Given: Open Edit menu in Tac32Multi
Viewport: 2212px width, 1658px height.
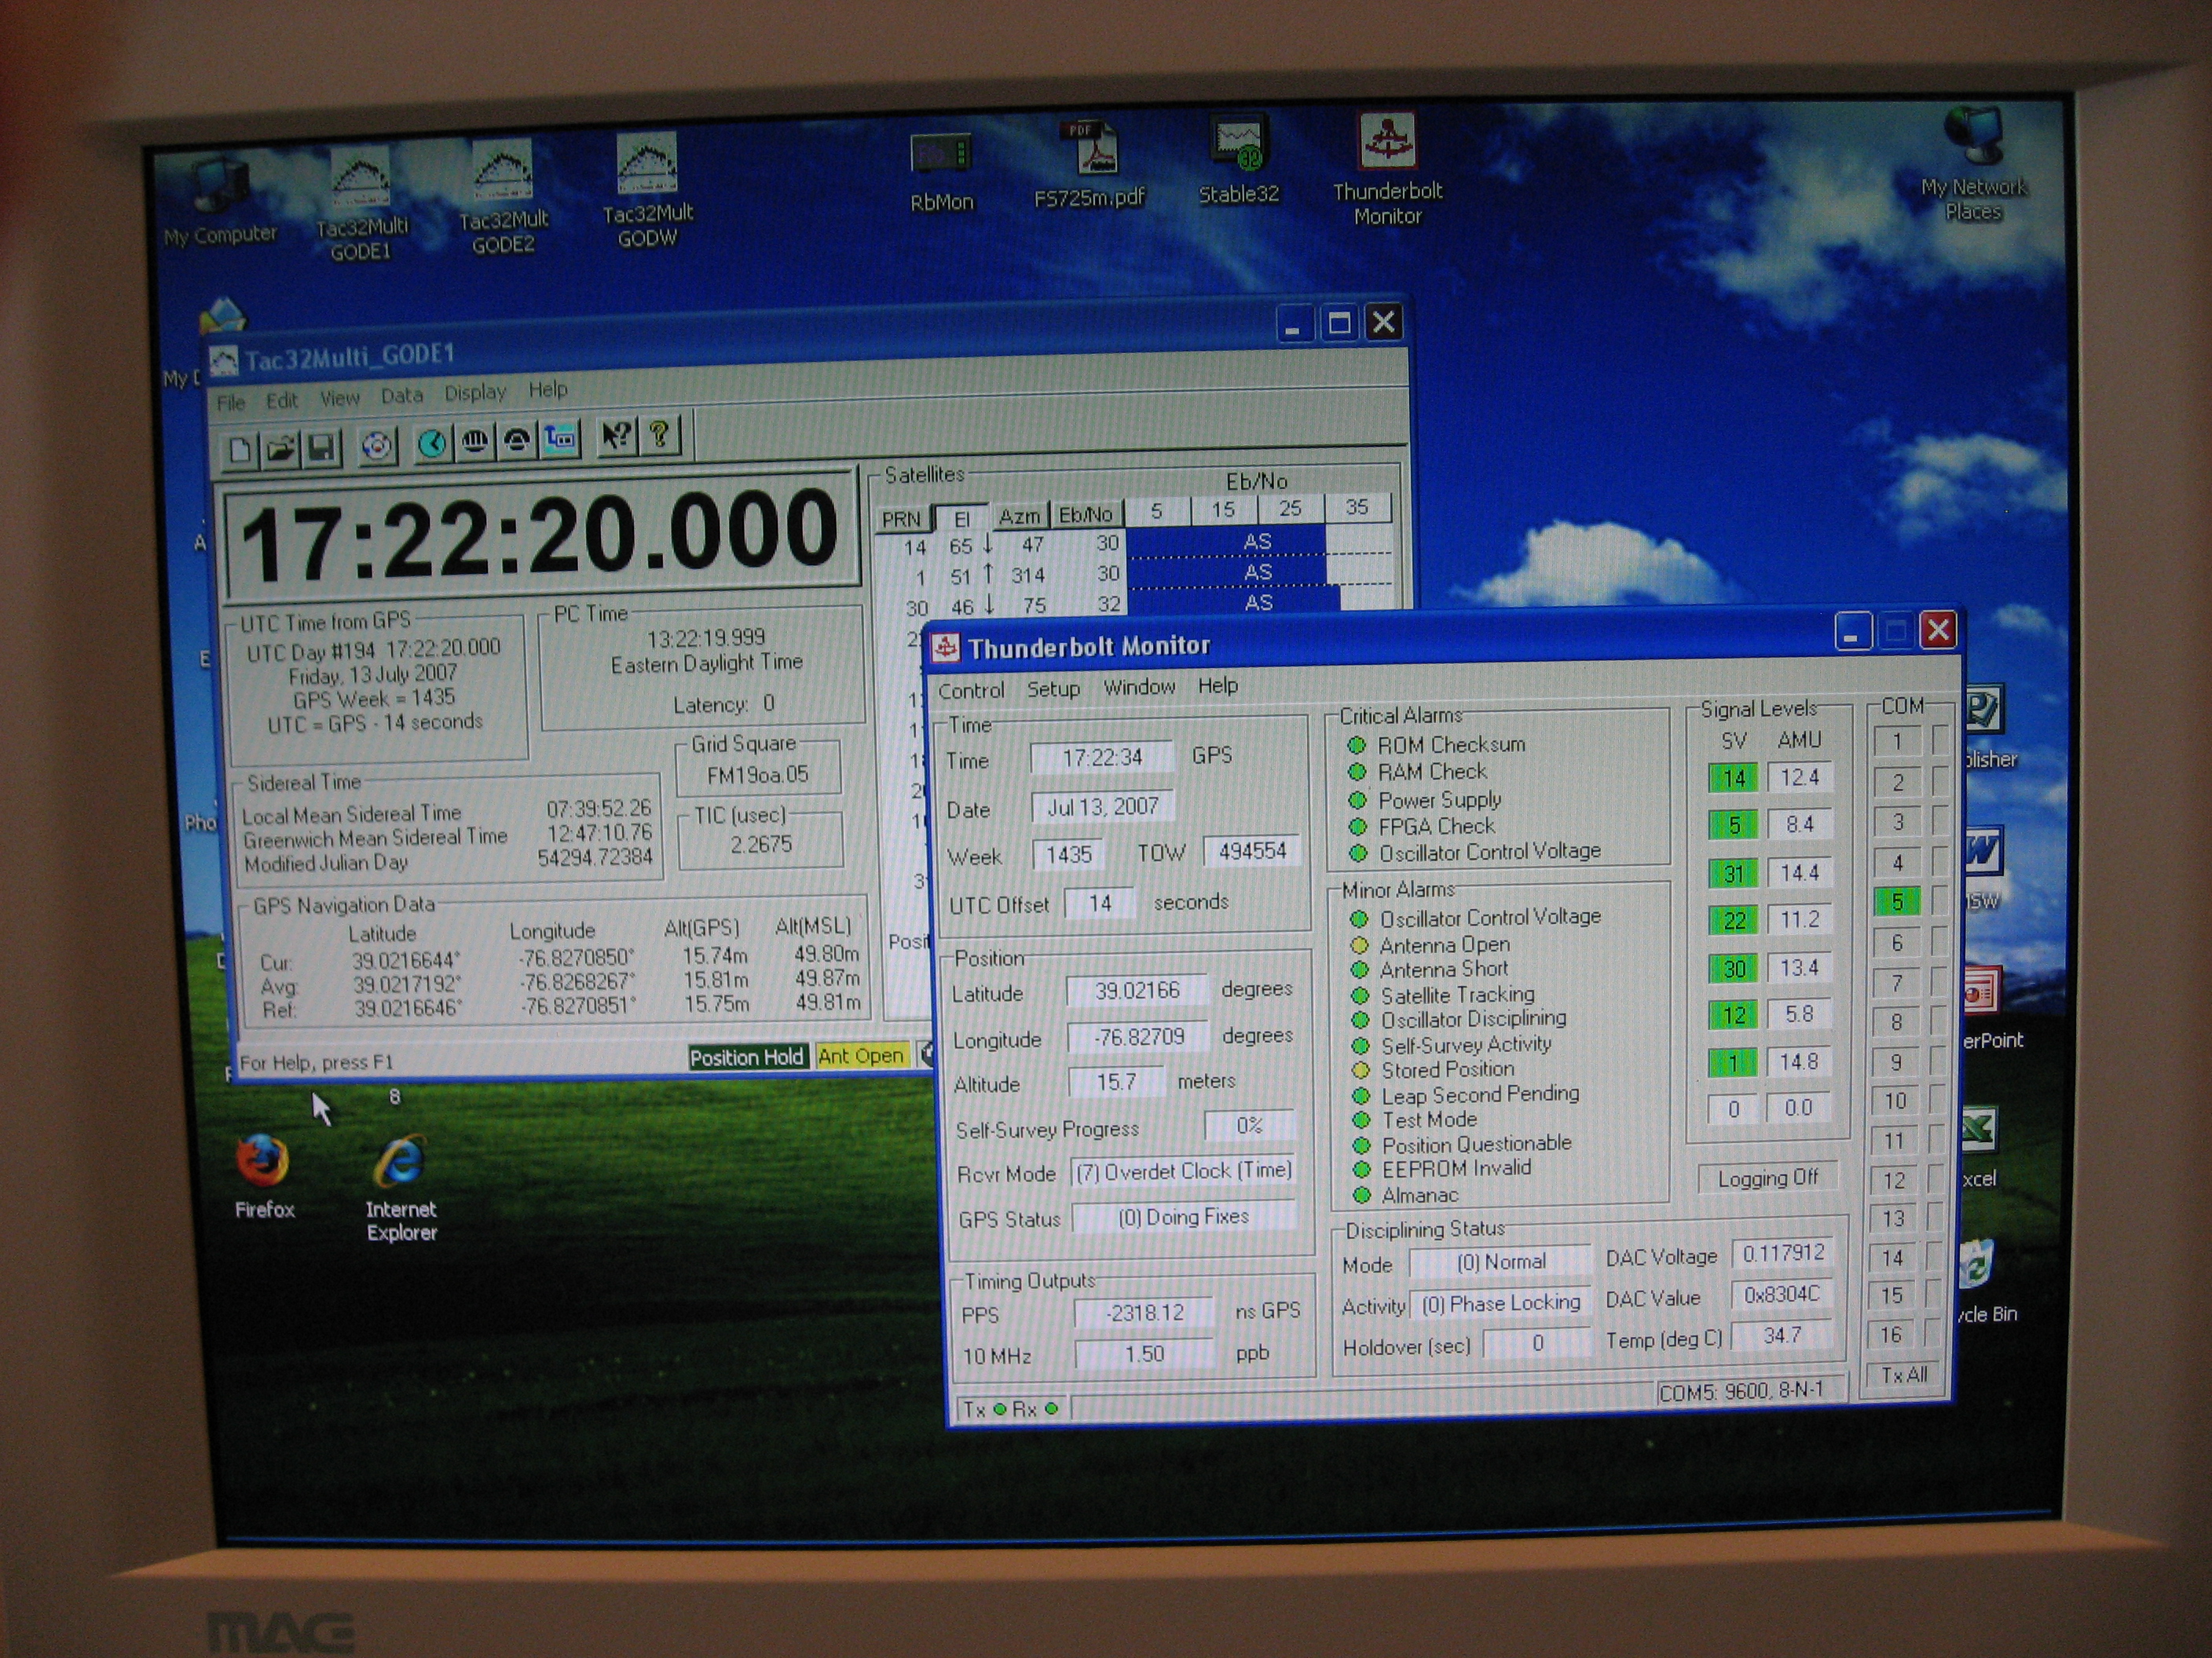Looking at the screenshot, I should [282, 400].
